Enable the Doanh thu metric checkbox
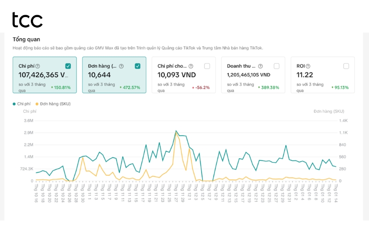 pyautogui.click(x=276, y=66)
